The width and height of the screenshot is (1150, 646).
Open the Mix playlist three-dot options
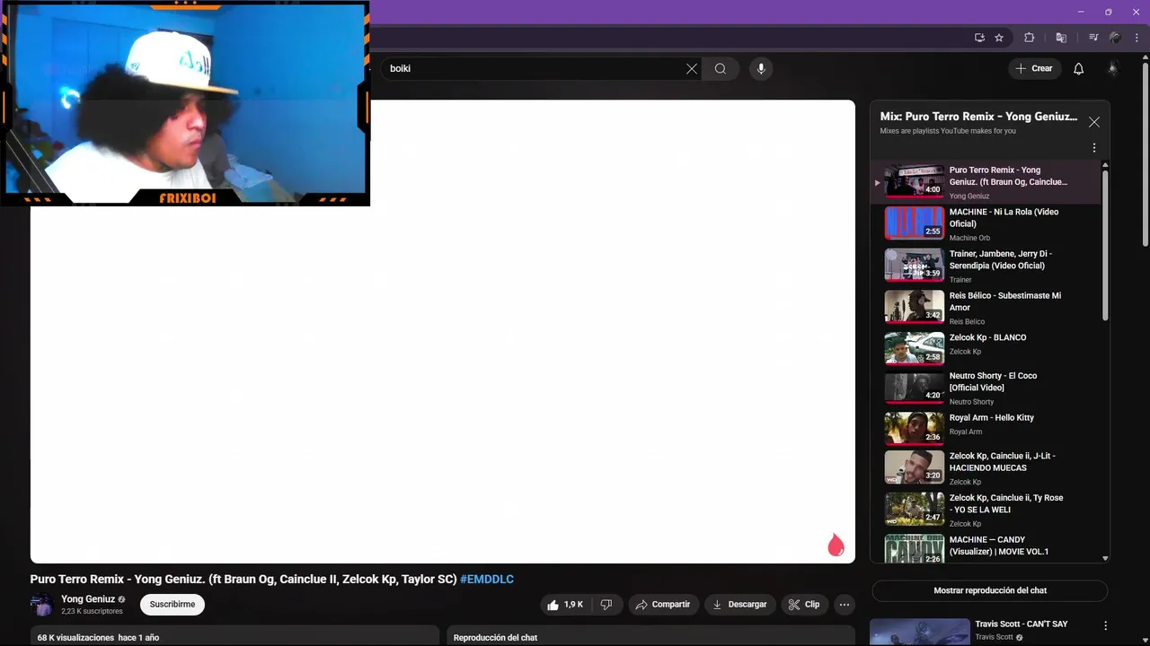tap(1093, 148)
